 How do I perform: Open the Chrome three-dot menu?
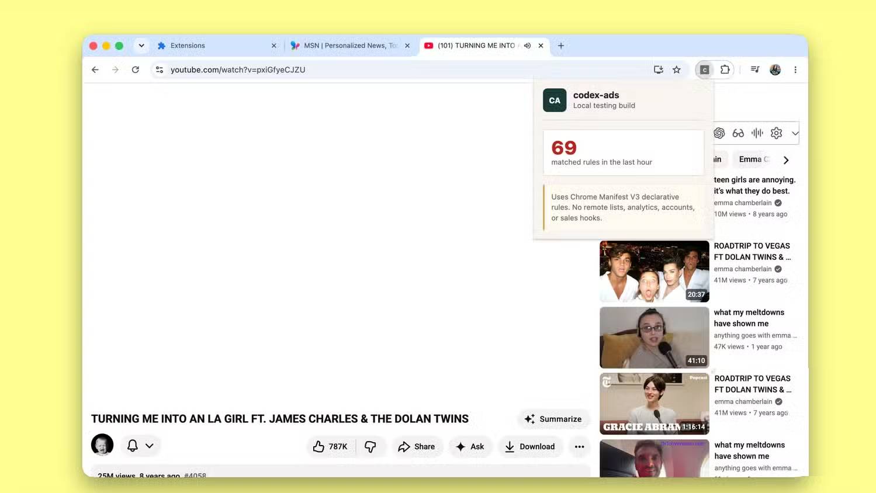click(x=795, y=70)
